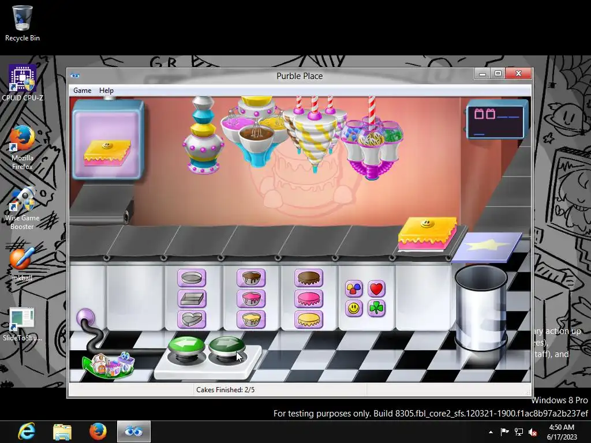Select the inkball desktop shortcut
Viewport: 591px width, 443px height.
[23, 263]
